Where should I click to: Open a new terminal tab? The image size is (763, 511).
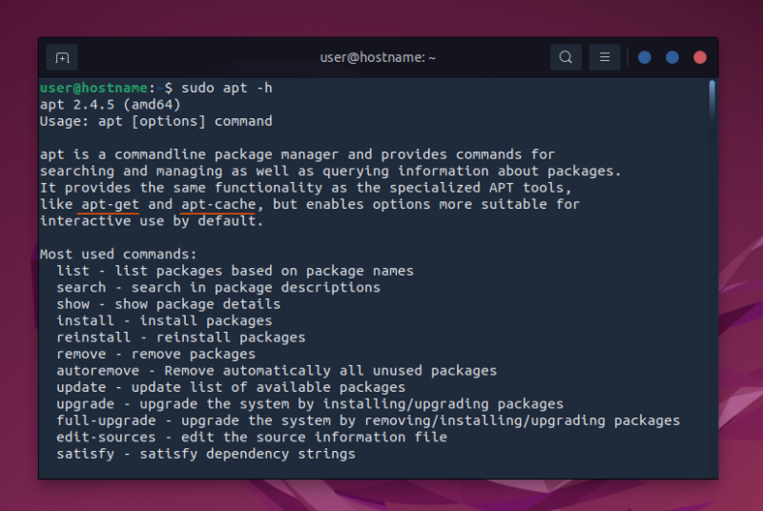(62, 58)
